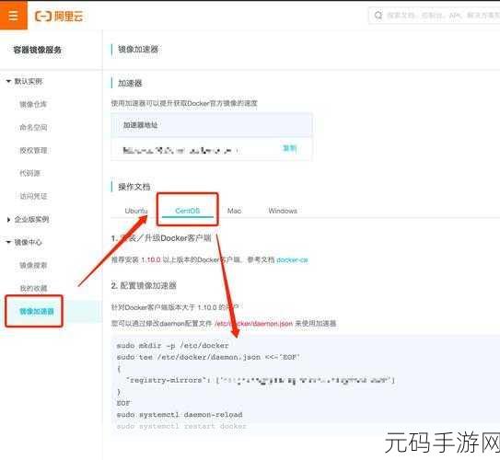Screen dimensions: 500x460
Task: Open the orange hamburger menu
Action: [x=14, y=15]
